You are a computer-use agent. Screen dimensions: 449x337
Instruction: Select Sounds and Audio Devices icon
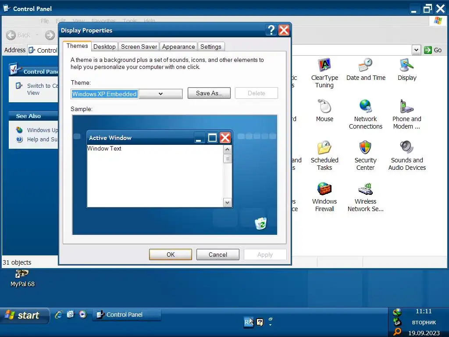(406, 155)
